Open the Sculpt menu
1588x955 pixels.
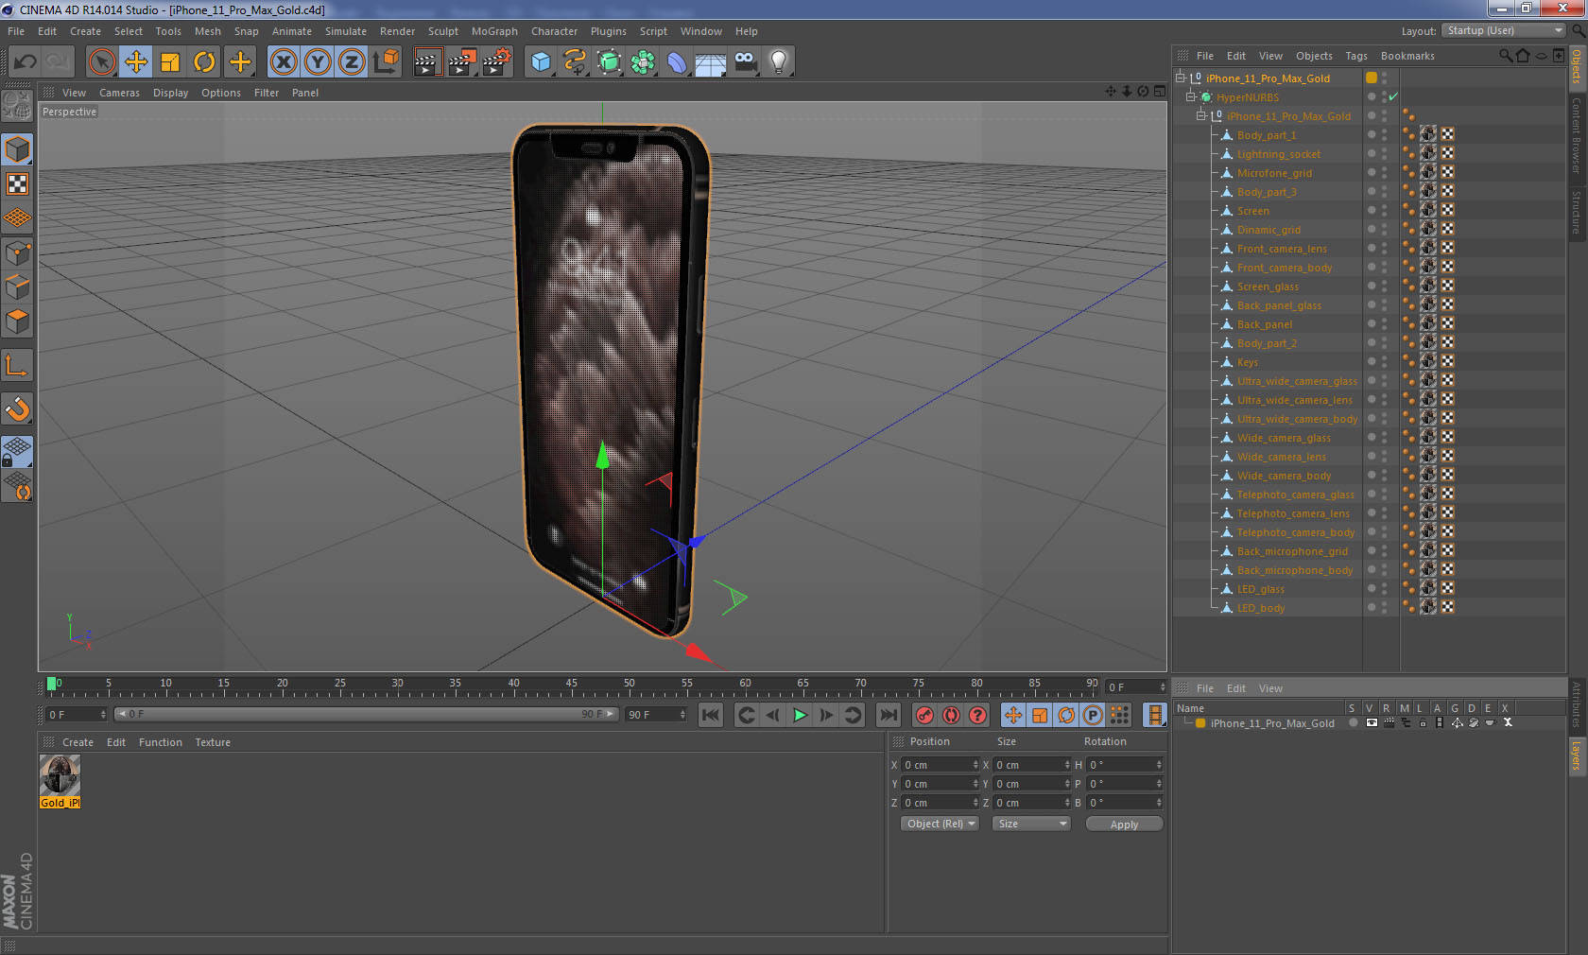(442, 31)
